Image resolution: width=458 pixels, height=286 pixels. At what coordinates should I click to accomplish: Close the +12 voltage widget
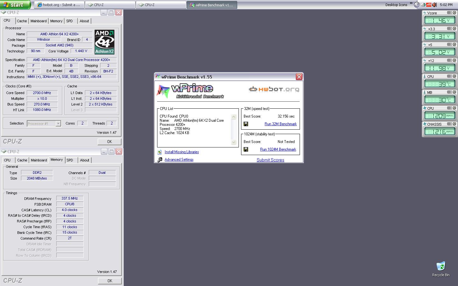455,60
